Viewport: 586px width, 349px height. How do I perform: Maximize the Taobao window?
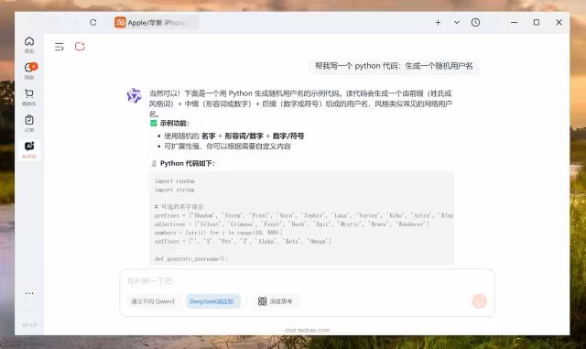tap(537, 23)
